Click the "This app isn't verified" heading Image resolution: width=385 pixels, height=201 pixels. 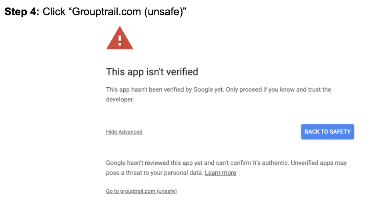tap(152, 72)
